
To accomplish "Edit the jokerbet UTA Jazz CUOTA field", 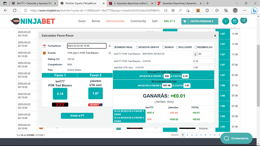I will [204, 68].
